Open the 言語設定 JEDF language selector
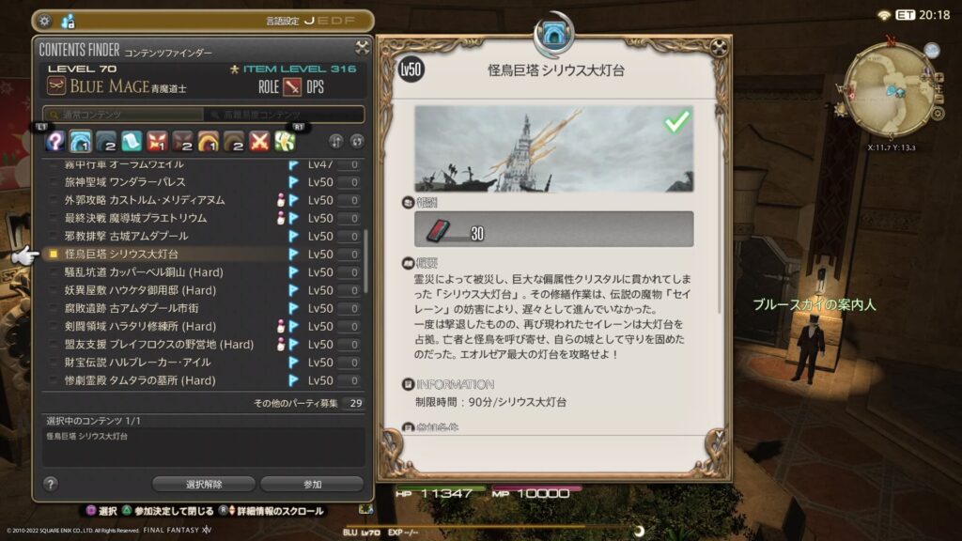Screen dimensions: 962x541 pos(311,21)
